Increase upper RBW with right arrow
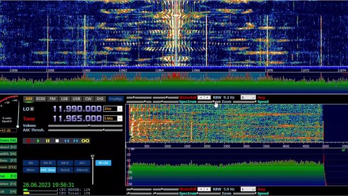This screenshot has width=348, height=196. pos(208,97)
